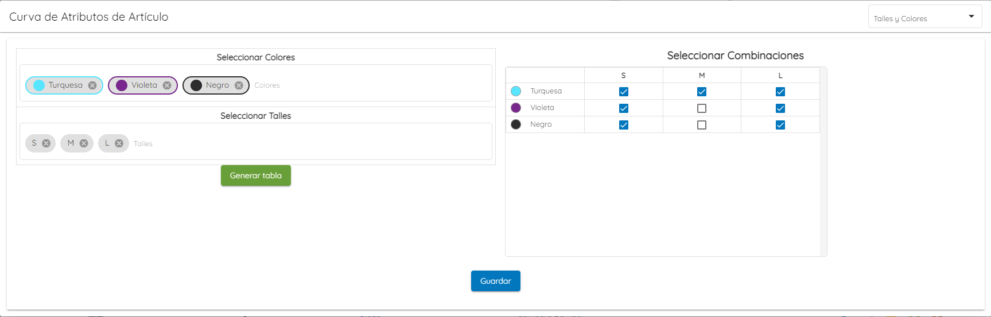991x317 pixels.
Task: Click the Colores input field
Action: 367,85
